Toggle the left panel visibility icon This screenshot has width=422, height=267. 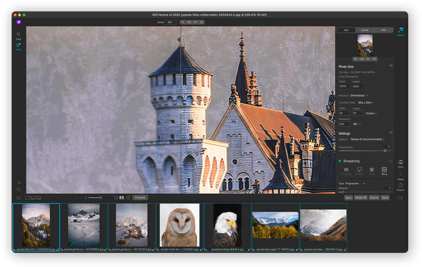pyautogui.click(x=18, y=197)
